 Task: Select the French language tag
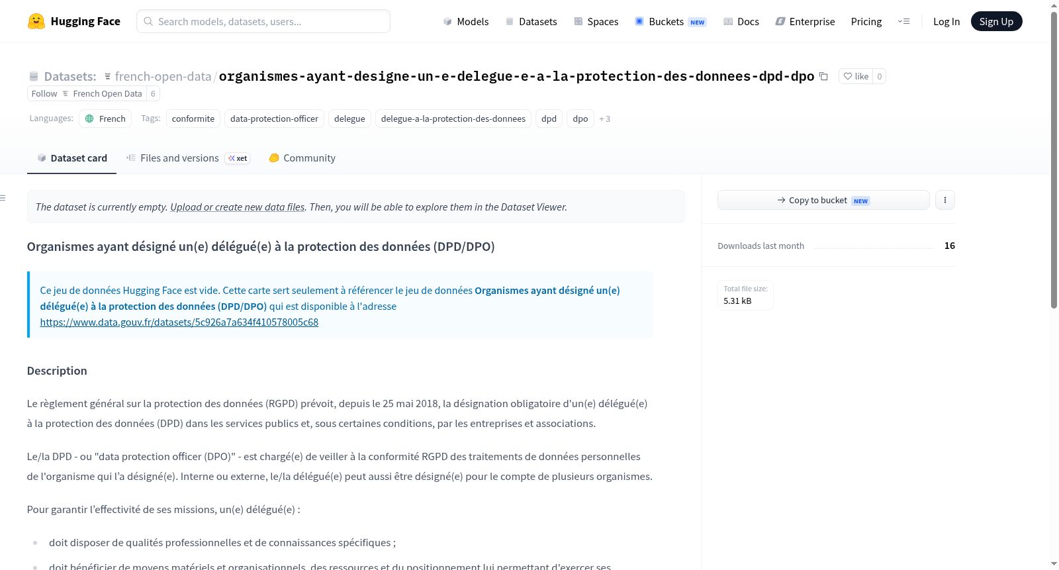coord(105,119)
